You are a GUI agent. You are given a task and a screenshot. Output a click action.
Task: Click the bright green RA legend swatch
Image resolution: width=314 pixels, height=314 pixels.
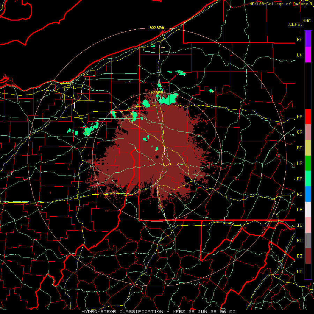[308, 179]
